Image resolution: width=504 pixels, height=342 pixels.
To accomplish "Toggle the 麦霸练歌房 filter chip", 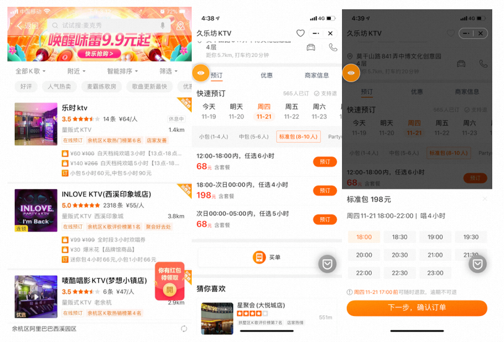I will pos(101,87).
